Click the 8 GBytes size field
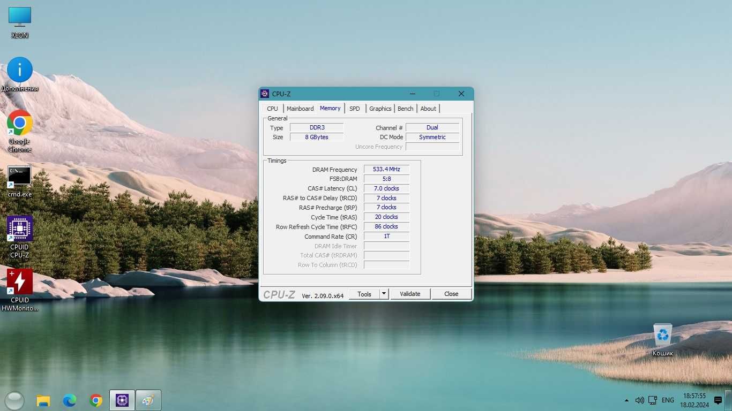The image size is (732, 411). [317, 137]
